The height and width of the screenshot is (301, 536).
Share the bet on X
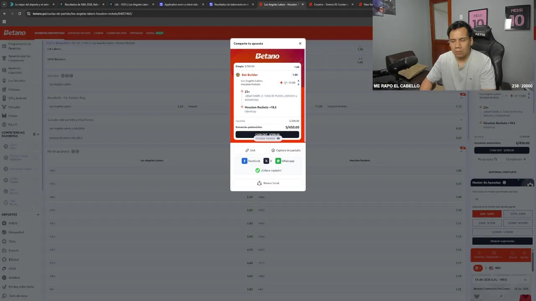(x=268, y=161)
